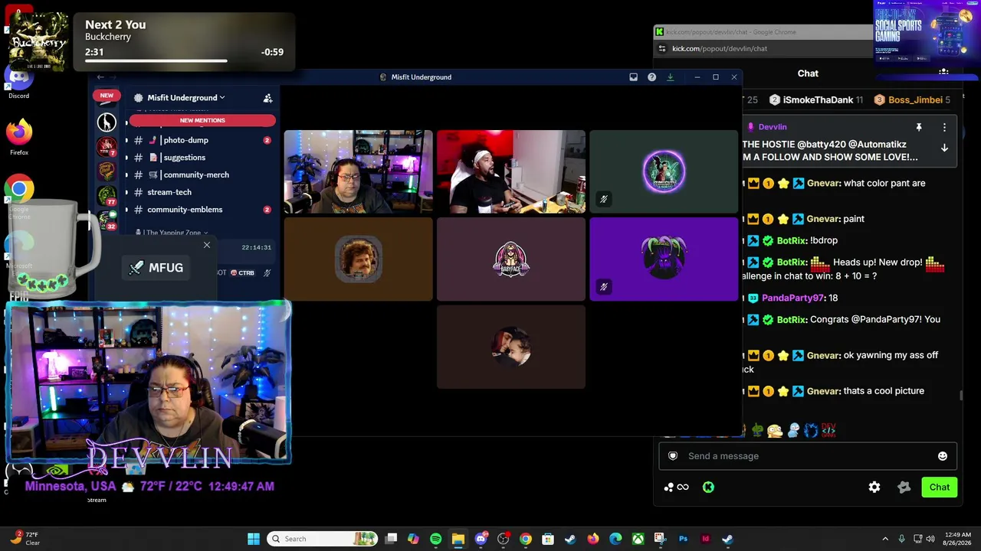
Task: Expand the suggestions channel arrow
Action: [126, 158]
